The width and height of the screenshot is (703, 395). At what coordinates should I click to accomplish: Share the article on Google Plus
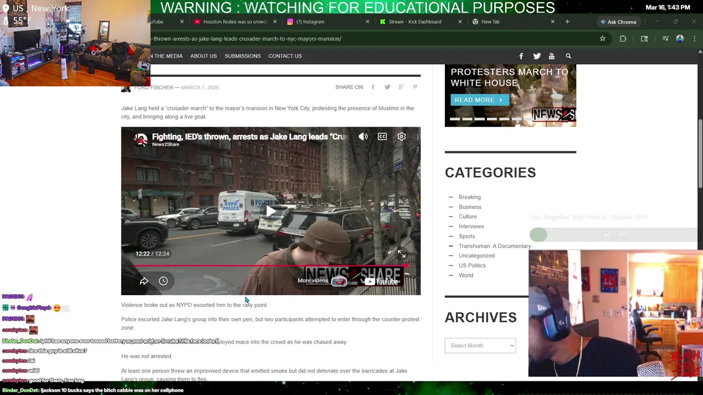point(401,87)
